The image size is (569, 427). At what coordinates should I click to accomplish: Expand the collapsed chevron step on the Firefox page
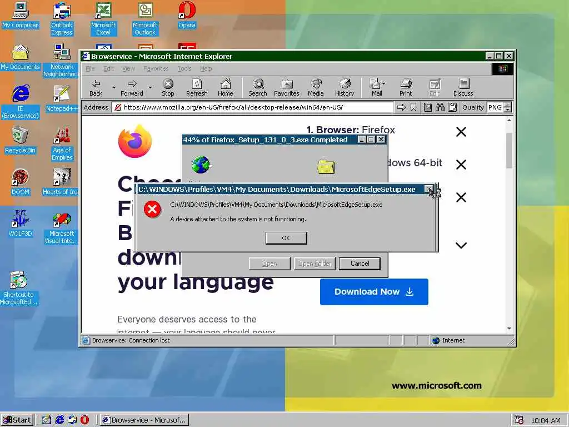coord(461,245)
